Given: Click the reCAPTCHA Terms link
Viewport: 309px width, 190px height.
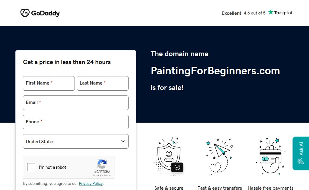Looking at the screenshot, I should click(x=107, y=176).
